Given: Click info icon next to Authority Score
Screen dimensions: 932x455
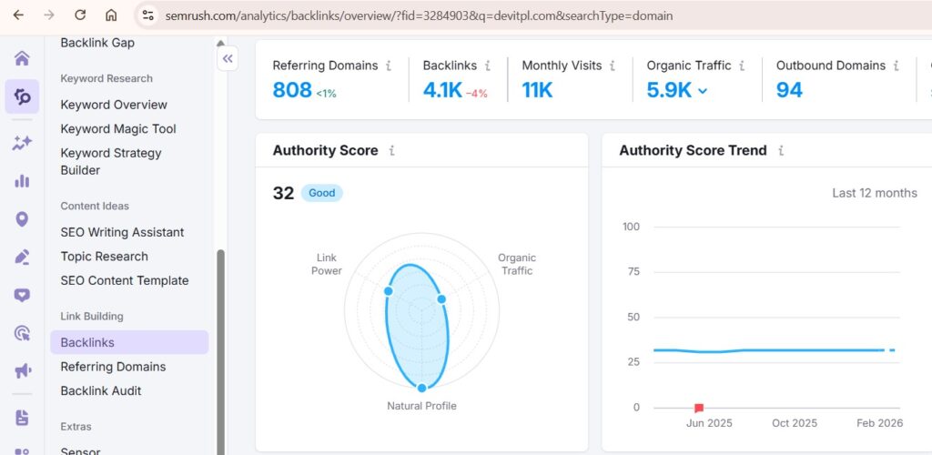Looking at the screenshot, I should pos(392,151).
